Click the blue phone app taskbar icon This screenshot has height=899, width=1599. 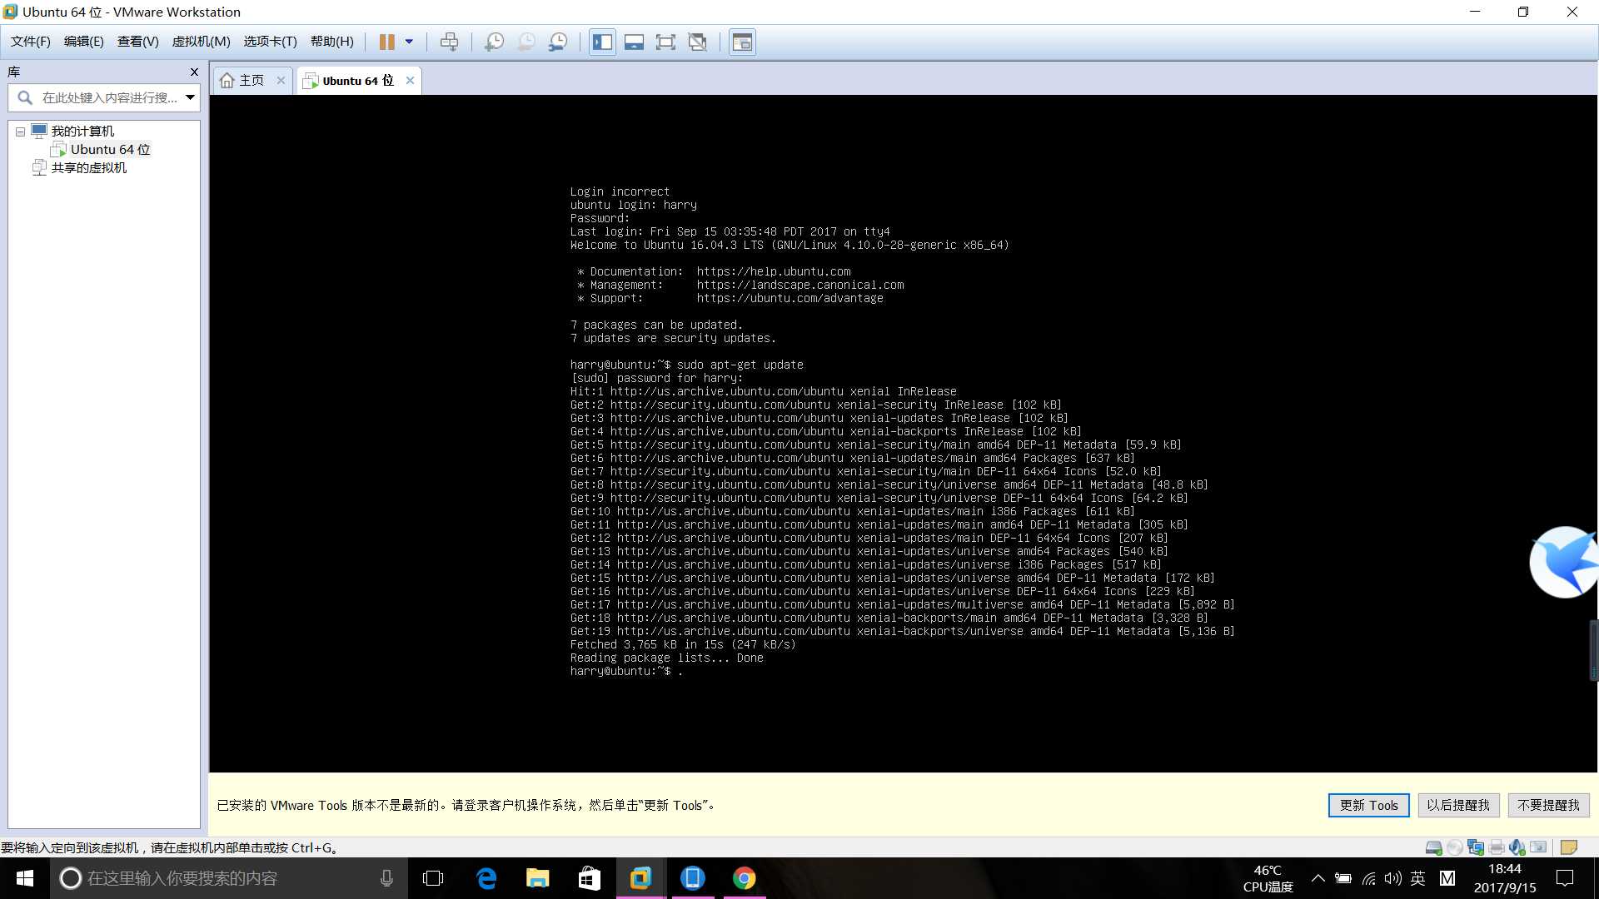click(x=692, y=878)
